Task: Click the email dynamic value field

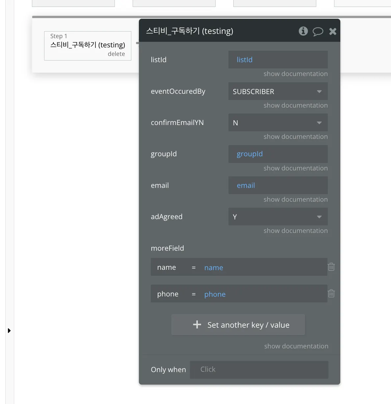Action: (x=278, y=185)
